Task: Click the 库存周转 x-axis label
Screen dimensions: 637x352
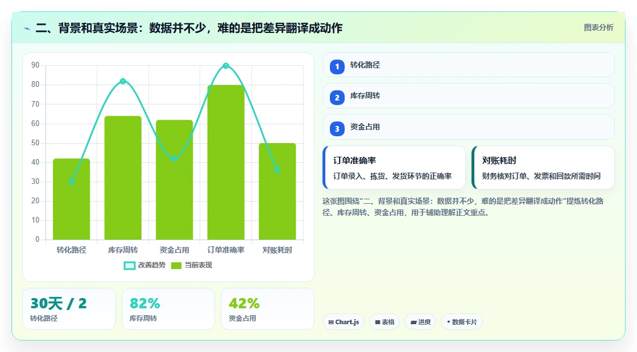Action: click(x=123, y=250)
